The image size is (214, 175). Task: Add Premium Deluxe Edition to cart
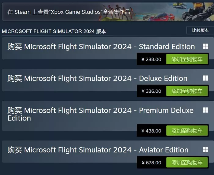187,131
